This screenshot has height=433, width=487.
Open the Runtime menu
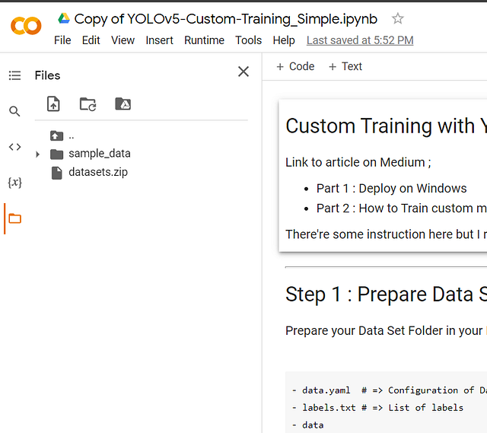[x=204, y=40]
